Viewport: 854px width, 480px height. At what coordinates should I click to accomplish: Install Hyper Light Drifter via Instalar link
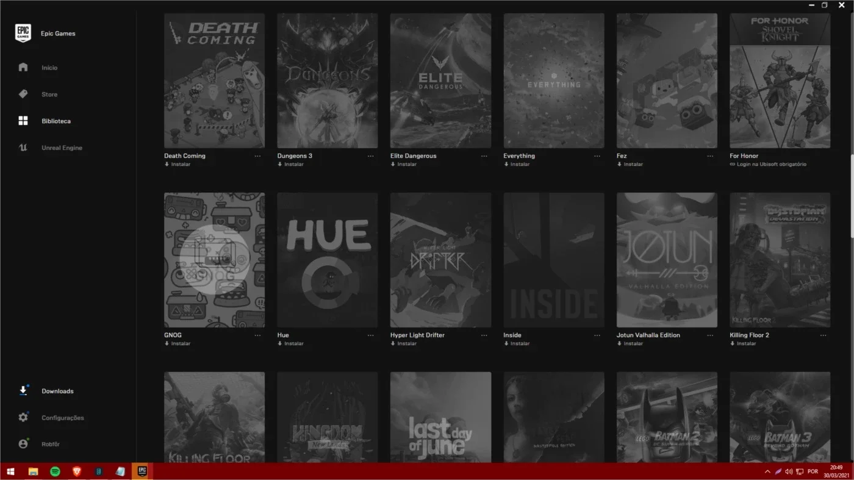tap(404, 343)
